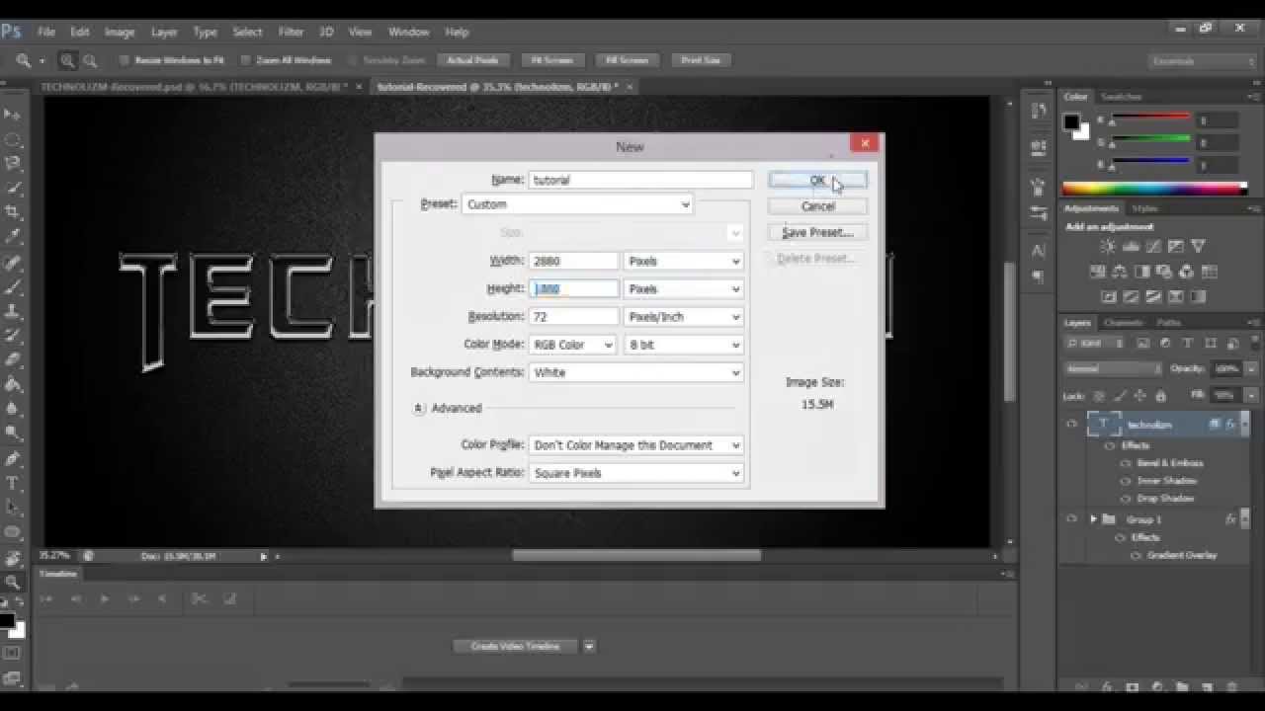Select the Eyedropper tool
1265x711 pixels.
click(x=13, y=237)
